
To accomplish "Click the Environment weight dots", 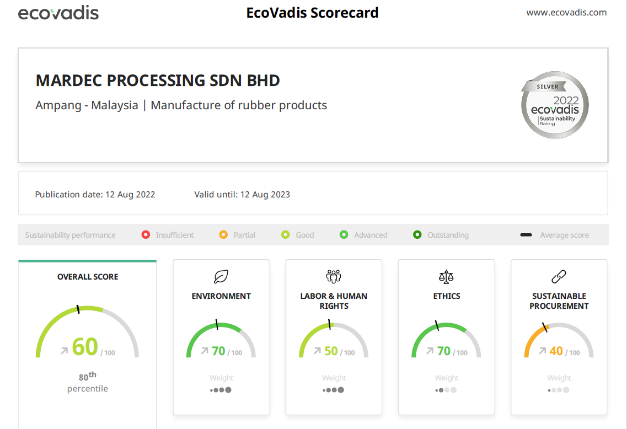I will tap(221, 390).
